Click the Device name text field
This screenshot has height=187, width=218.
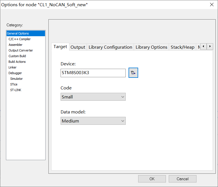click(93, 73)
